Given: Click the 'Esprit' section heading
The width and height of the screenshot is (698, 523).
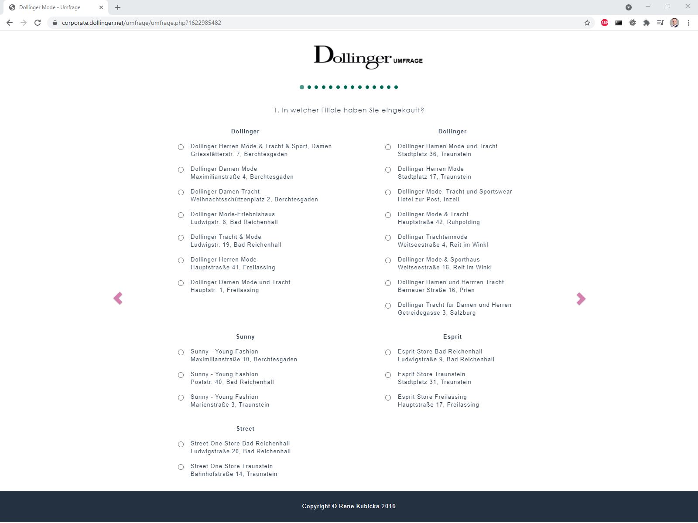Looking at the screenshot, I should (x=452, y=336).
